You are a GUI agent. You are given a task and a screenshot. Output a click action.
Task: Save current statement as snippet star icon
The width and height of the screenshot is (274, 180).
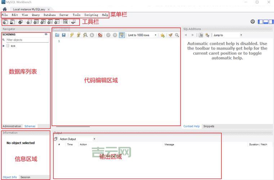[x=162, y=35]
